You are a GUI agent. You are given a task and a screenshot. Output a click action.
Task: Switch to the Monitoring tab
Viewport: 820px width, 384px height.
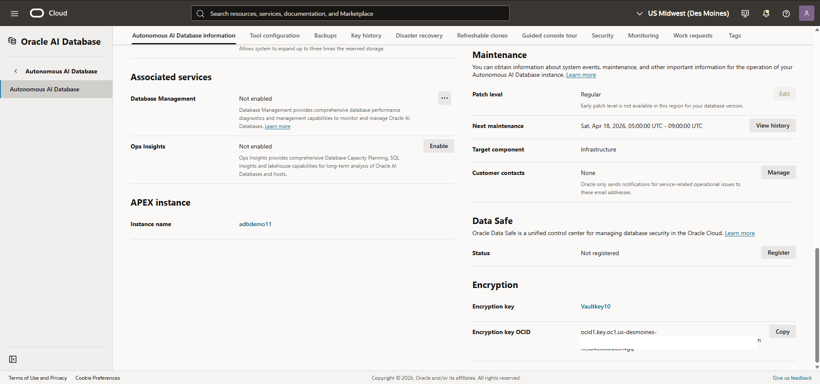643,35
